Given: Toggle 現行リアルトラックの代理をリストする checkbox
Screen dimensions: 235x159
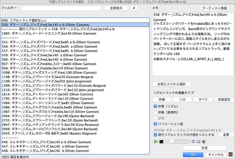Looking at the screenshot, I should (x=155, y=134).
